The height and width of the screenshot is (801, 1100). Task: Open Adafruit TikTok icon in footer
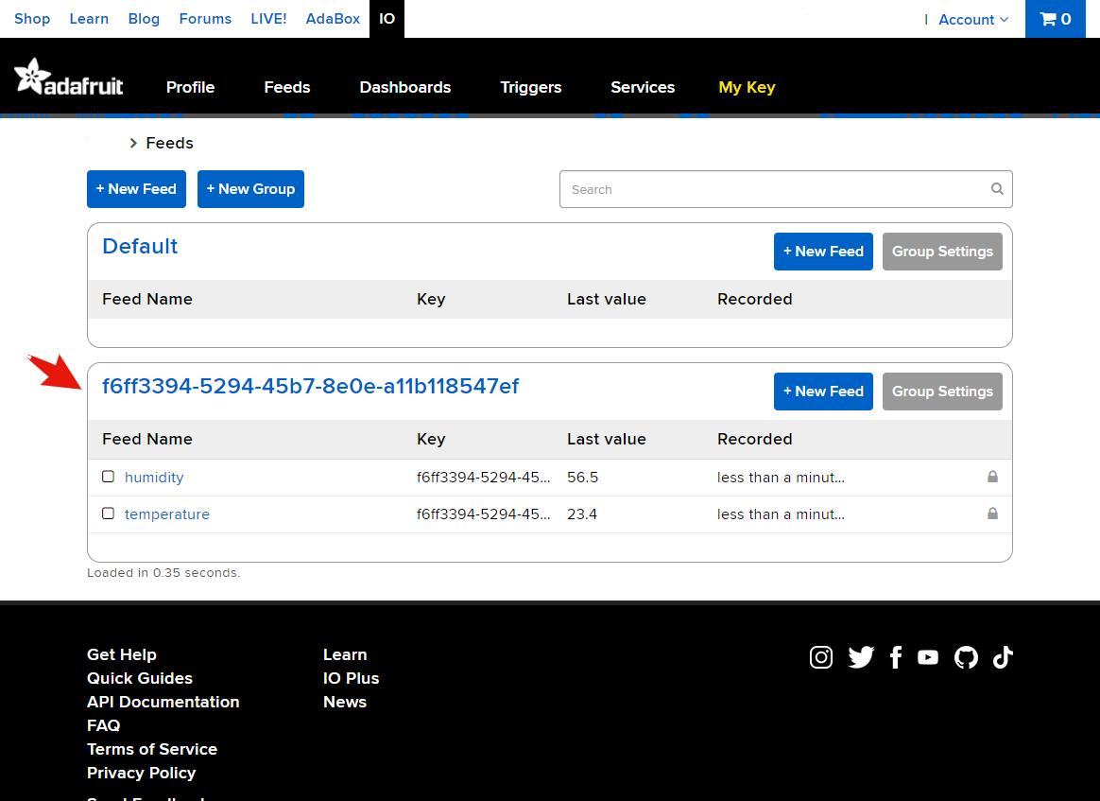coord(1003,657)
